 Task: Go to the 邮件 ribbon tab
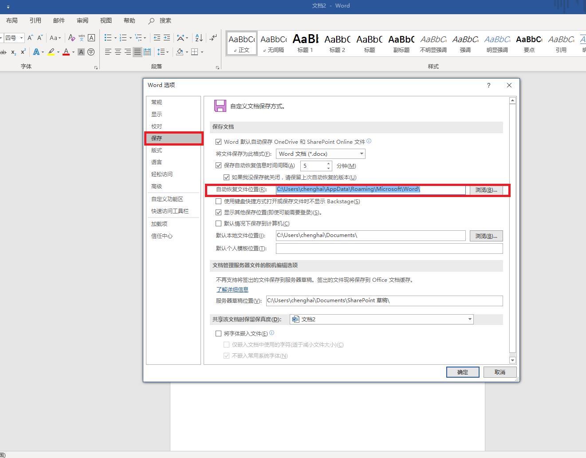click(59, 20)
